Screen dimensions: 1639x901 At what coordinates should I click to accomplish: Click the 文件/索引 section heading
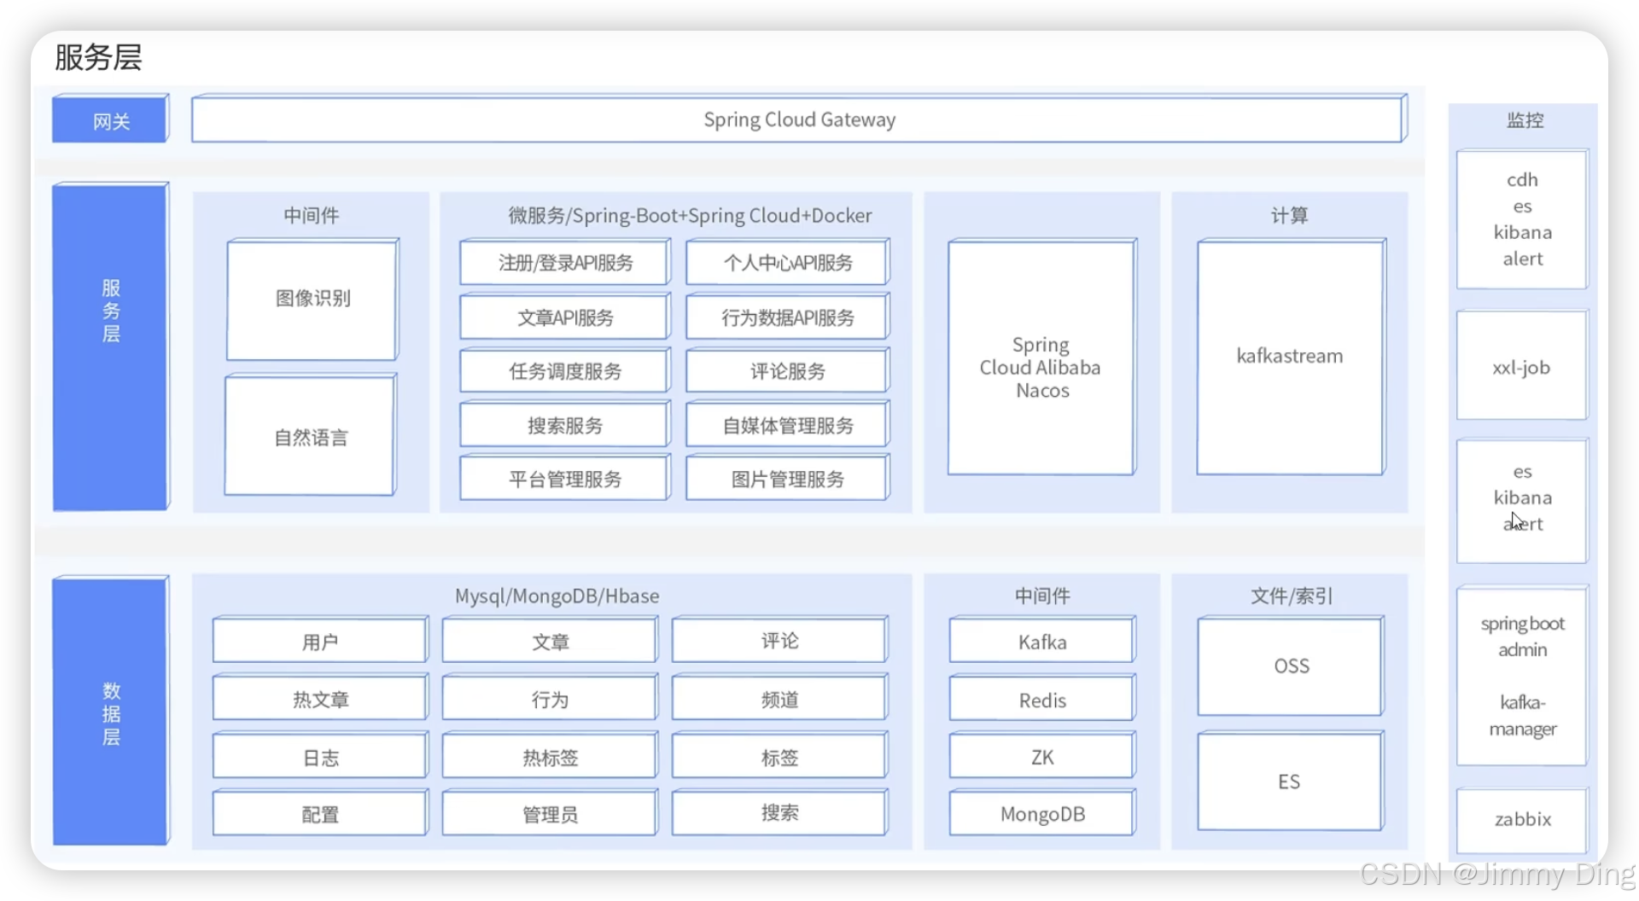coord(1291,596)
